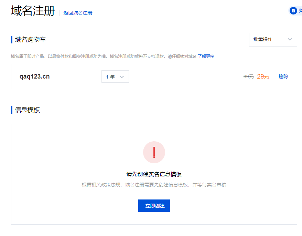Click the blue shopping cart icon
Viewport: 302px width, 236px height.
point(293,11)
